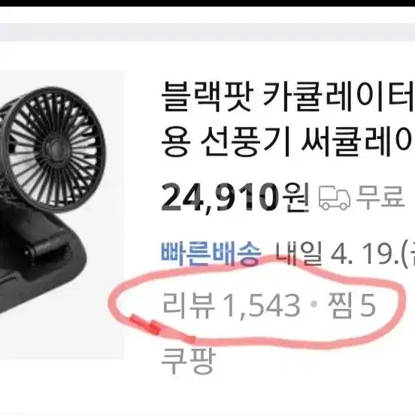Click the 무료 free shipping label

pos(380,197)
